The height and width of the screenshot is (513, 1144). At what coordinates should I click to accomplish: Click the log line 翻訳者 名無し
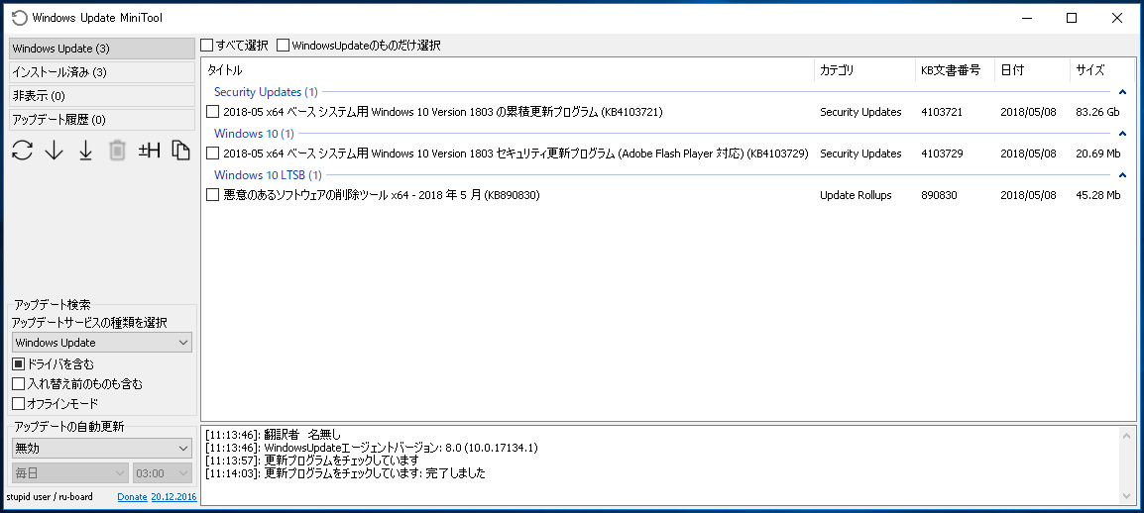pos(273,435)
